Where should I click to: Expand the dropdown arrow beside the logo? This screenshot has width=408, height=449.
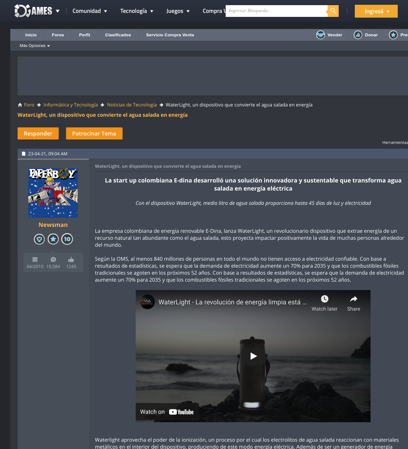(x=58, y=11)
